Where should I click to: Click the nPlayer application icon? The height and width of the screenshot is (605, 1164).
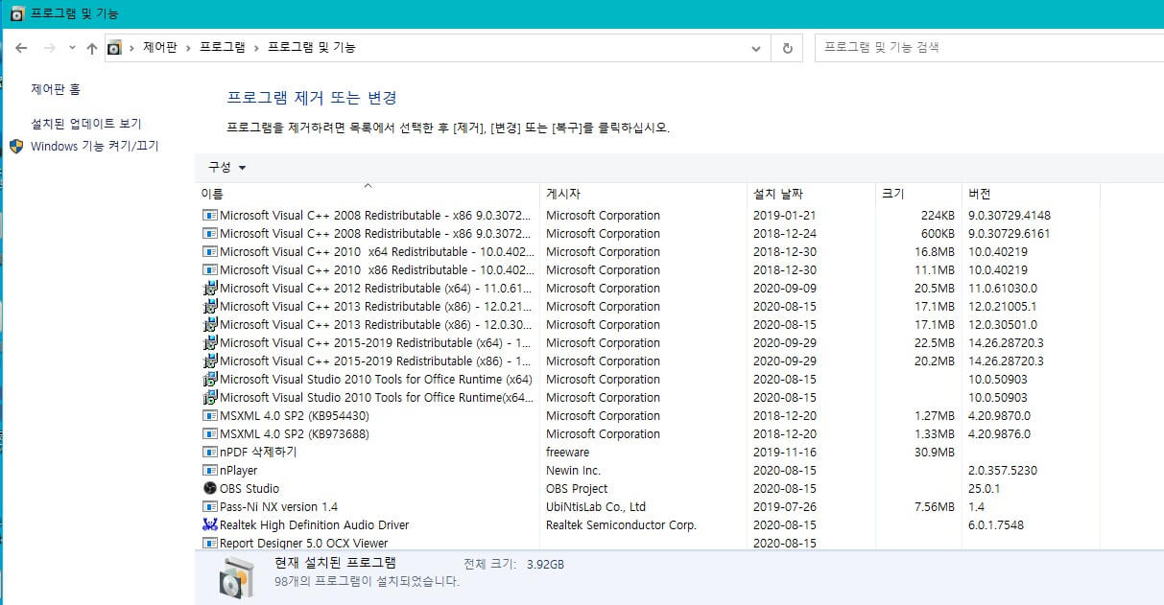click(x=210, y=470)
